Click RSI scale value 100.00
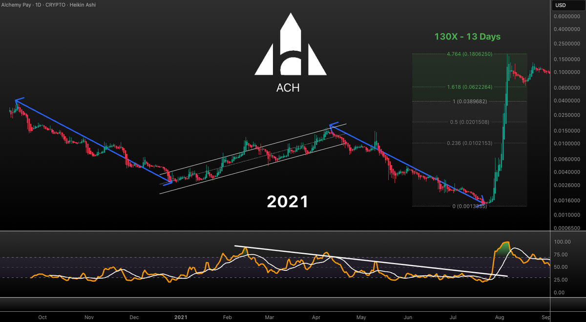Viewport: 586px width, 322px height. coord(562,242)
